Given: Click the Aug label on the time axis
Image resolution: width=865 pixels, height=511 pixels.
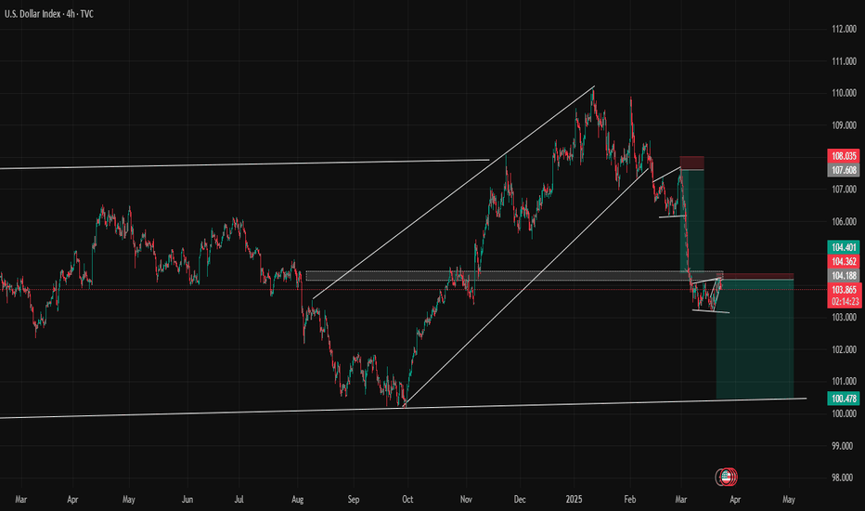Looking at the screenshot, I should point(297,500).
